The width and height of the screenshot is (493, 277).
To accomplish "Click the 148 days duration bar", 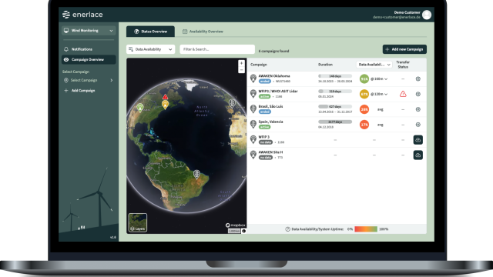I will (x=335, y=76).
